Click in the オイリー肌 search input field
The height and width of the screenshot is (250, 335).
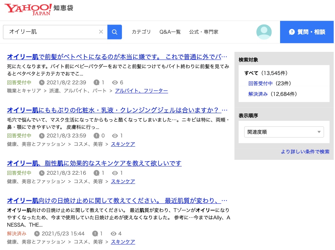point(52,32)
